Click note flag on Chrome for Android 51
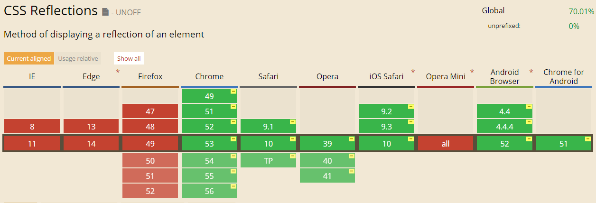596x203 pixels. point(587,139)
